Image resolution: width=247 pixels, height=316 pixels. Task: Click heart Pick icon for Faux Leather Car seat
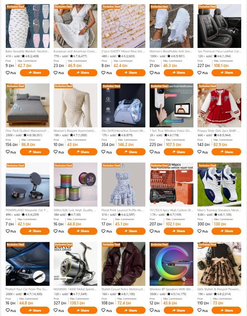click(x=199, y=73)
